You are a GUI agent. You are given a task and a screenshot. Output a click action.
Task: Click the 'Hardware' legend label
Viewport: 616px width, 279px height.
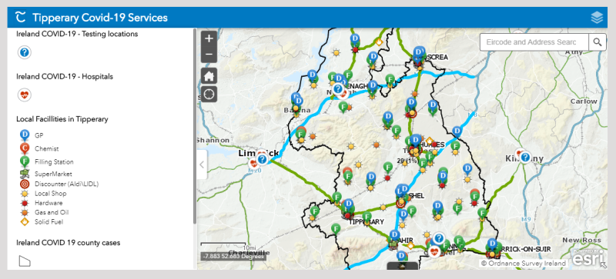49,203
